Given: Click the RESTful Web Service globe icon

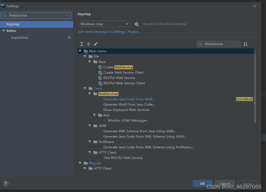Looking at the screenshot, I should 100,78.
